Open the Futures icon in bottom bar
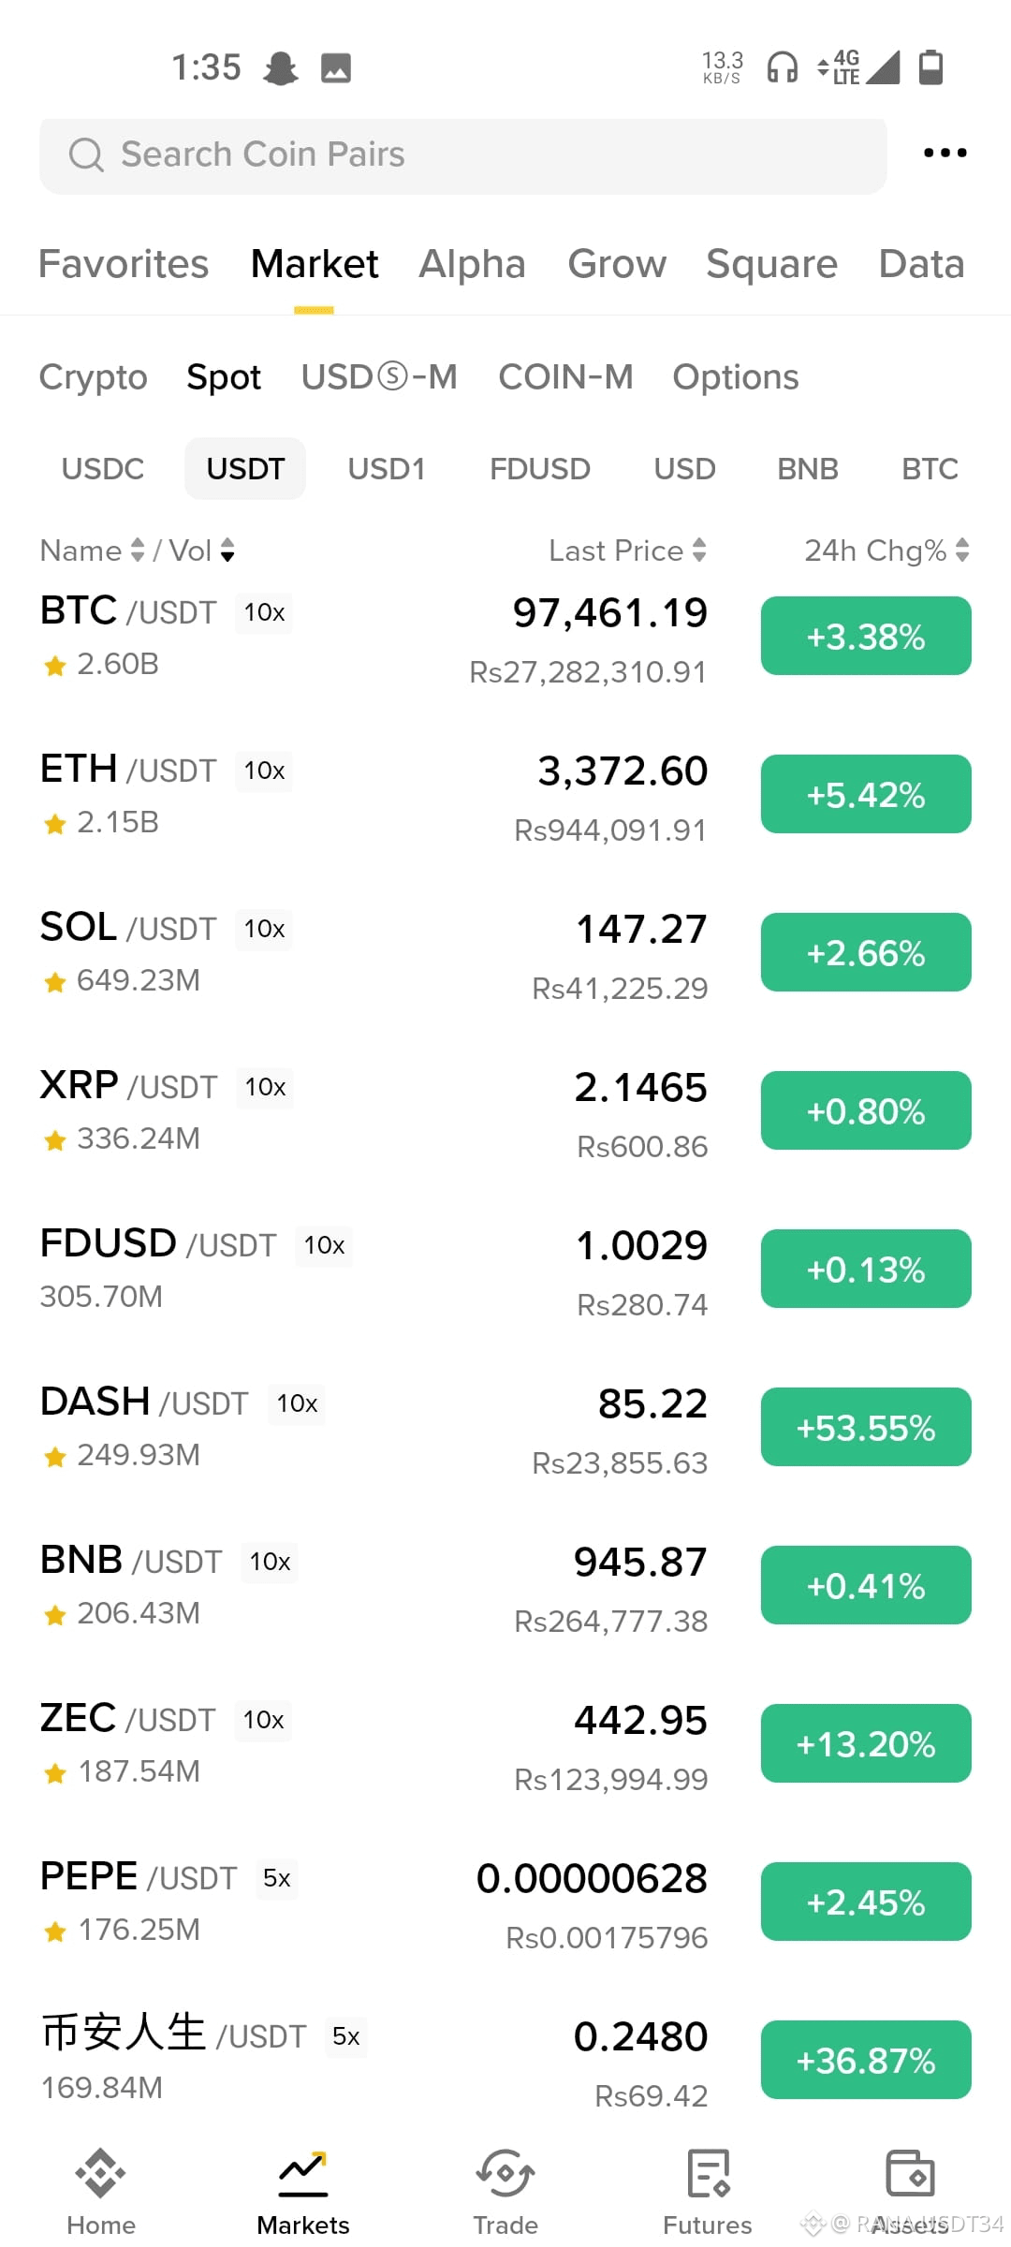Viewport: 1011px width, 2247px height. pos(708,2173)
